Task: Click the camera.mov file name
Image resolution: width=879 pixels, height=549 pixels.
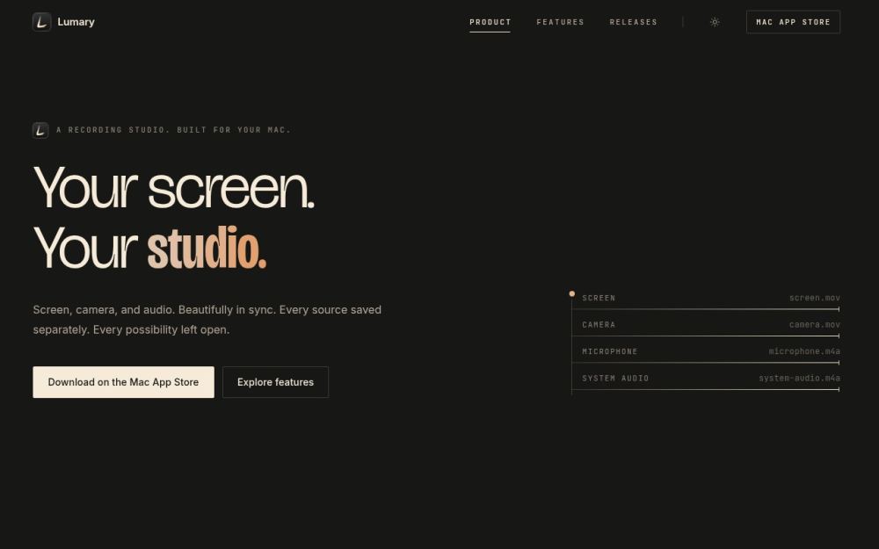Action: tap(815, 325)
